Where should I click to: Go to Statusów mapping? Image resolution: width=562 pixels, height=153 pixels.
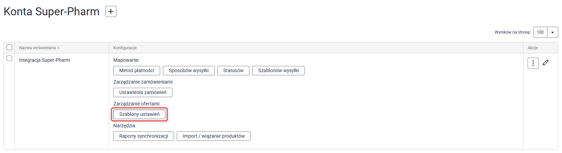coord(233,70)
